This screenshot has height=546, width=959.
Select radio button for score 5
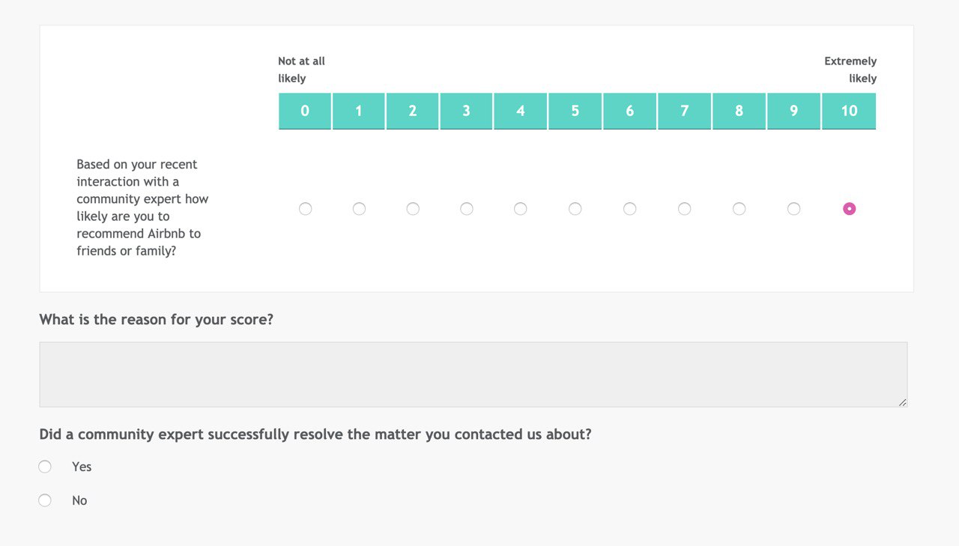click(x=575, y=209)
